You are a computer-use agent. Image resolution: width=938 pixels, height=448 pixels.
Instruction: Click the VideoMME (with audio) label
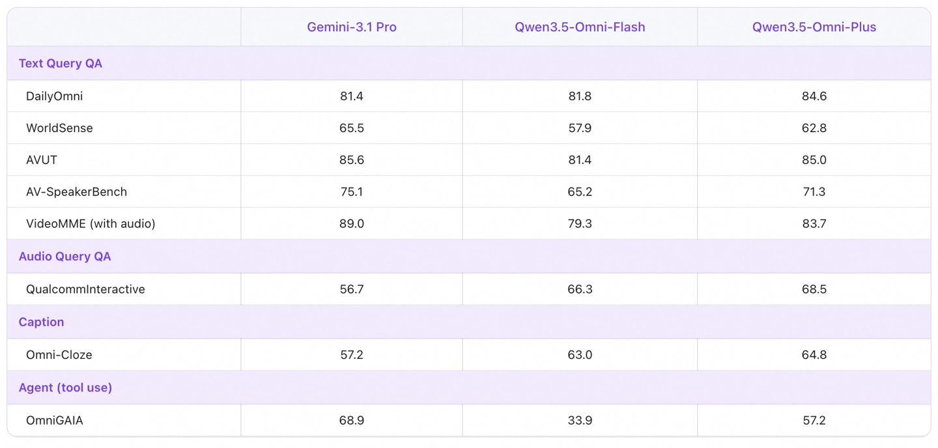[91, 224]
